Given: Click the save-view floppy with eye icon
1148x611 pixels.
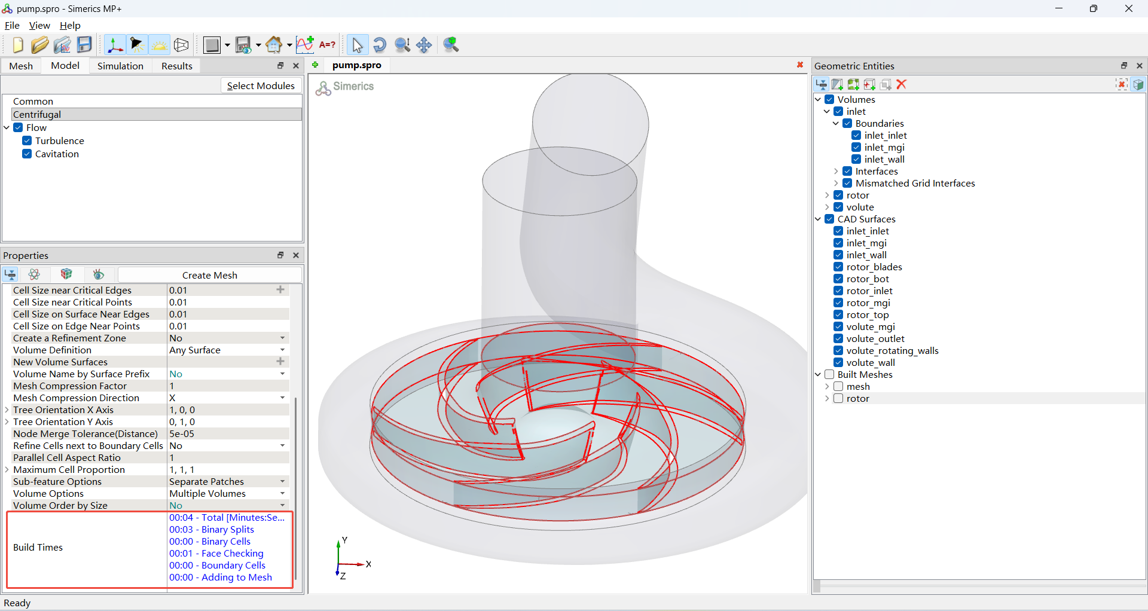Looking at the screenshot, I should [x=243, y=45].
